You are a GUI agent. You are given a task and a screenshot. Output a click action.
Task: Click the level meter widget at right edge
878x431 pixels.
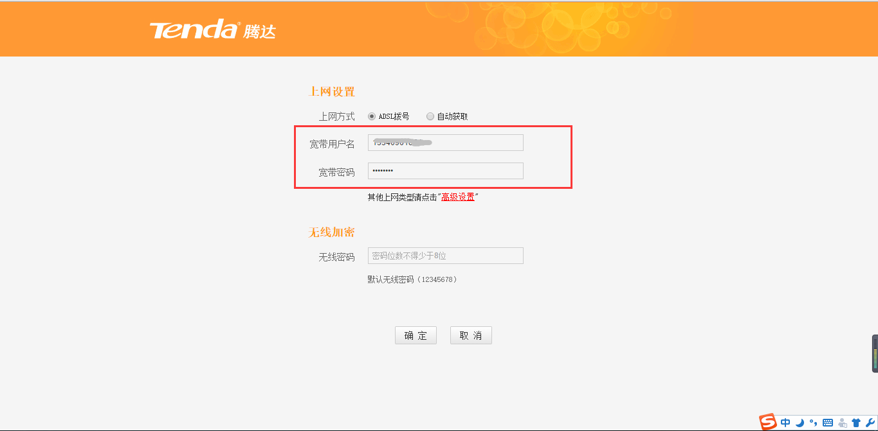coord(874,353)
